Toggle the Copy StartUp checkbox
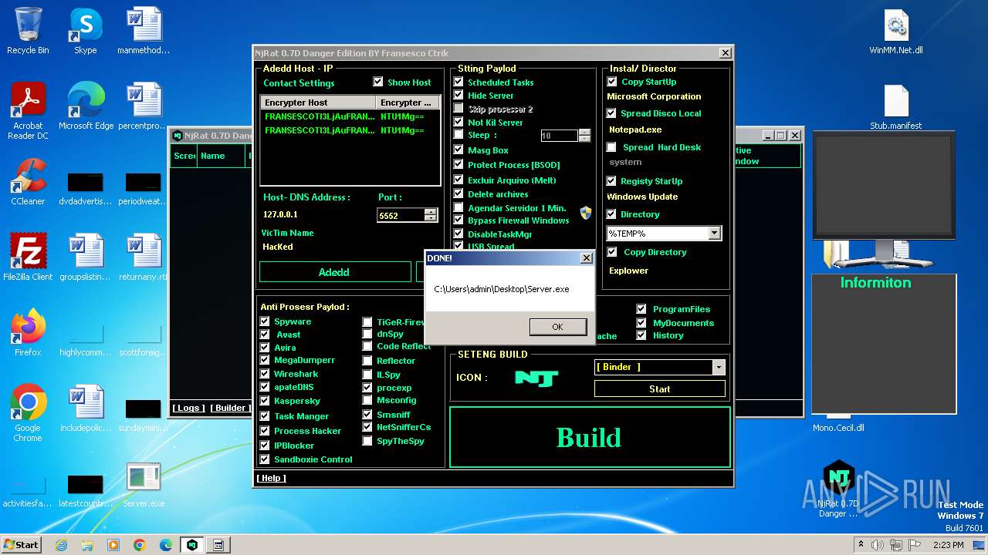 point(612,82)
